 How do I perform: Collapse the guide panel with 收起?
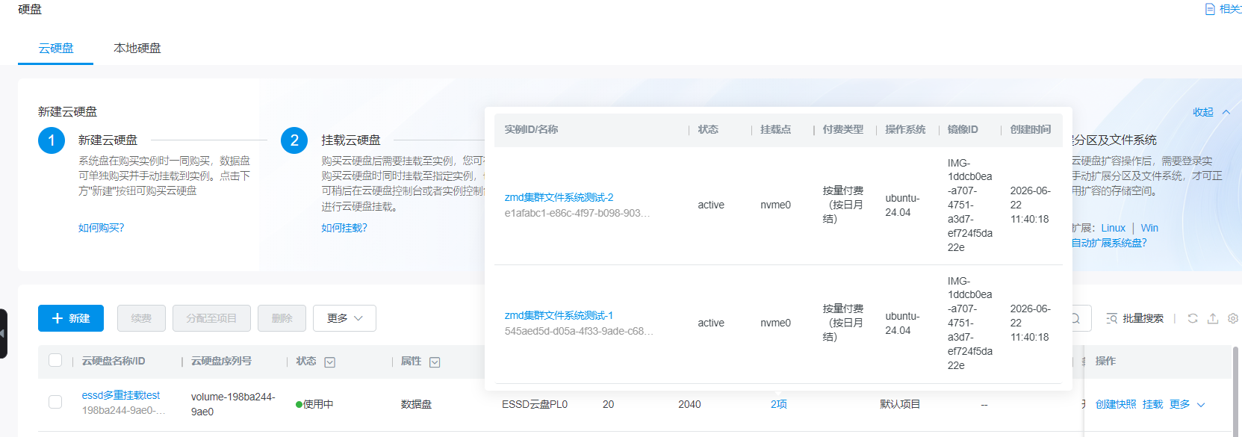coord(1211,112)
